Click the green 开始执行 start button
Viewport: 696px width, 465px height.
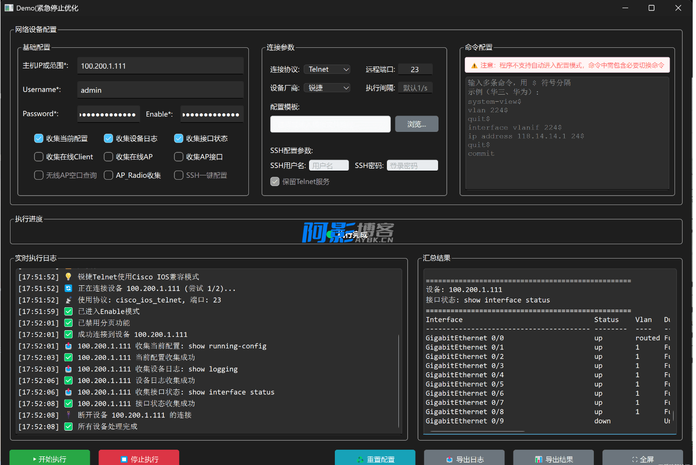[50, 458]
